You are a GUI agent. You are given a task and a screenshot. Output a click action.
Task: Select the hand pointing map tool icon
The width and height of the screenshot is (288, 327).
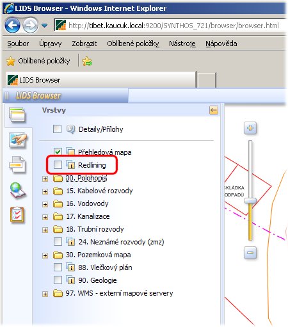(x=18, y=140)
